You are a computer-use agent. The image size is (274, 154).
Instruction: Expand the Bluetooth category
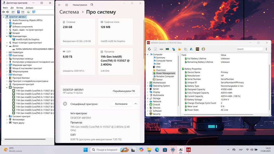coord(7,23)
